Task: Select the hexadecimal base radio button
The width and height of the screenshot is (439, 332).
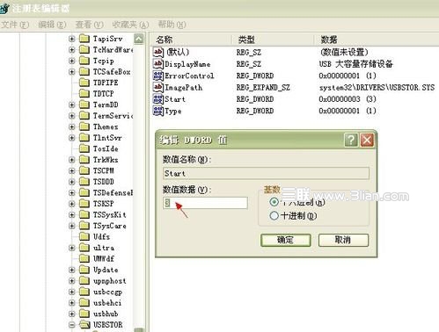Action: (274, 202)
